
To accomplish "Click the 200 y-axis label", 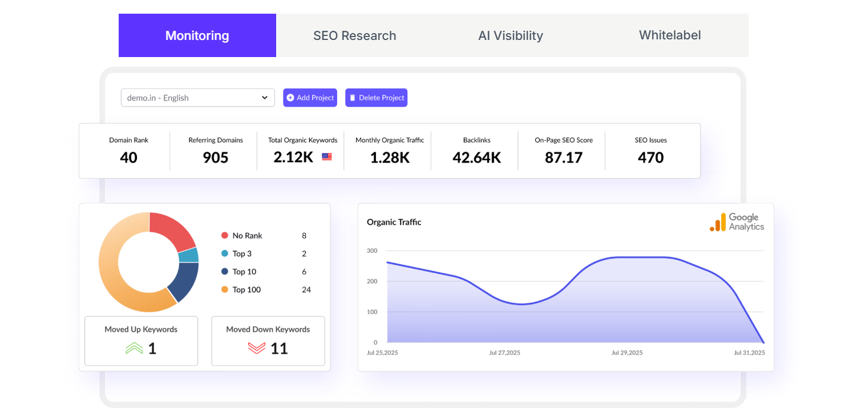I will 372,281.
